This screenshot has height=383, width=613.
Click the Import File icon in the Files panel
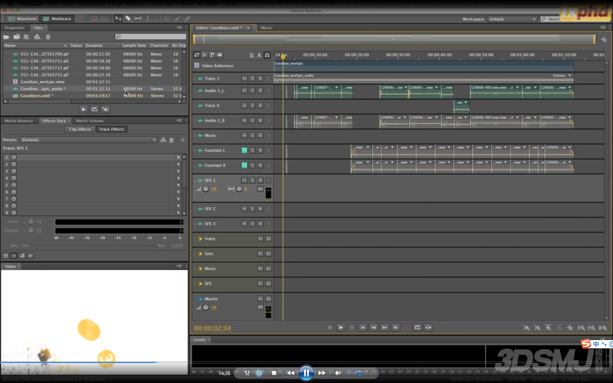[17, 37]
